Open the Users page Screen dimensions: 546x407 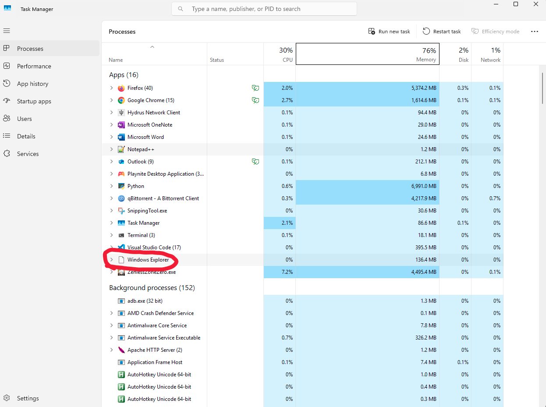click(x=50, y=119)
